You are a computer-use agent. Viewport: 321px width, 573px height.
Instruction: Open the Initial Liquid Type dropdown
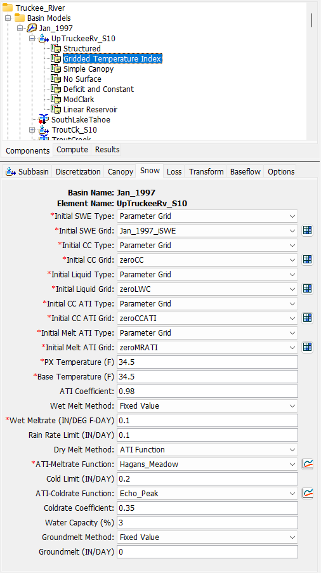click(x=207, y=274)
